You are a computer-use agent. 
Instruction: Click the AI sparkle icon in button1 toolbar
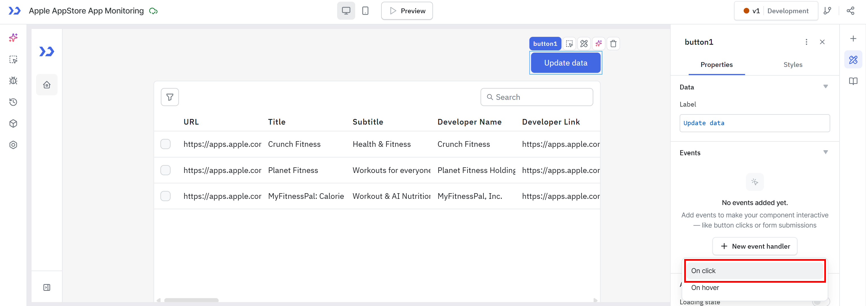599,44
